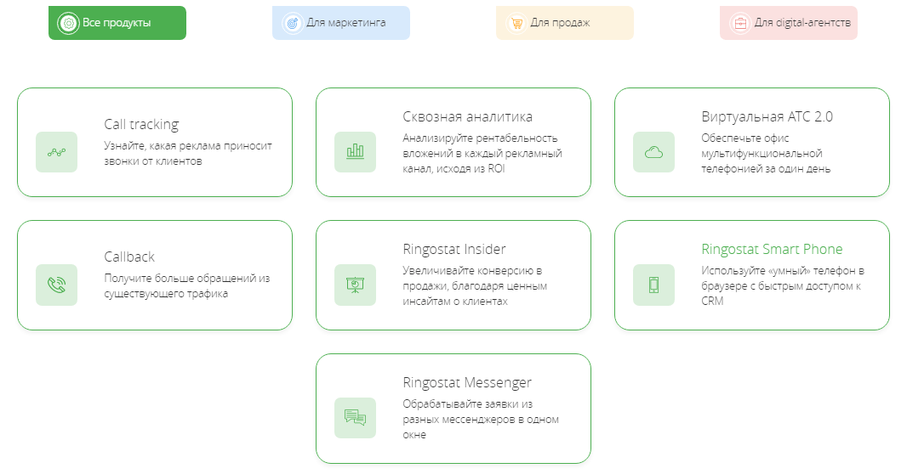Select the Все продукты tab
This screenshot has height=474, width=907.
click(117, 23)
